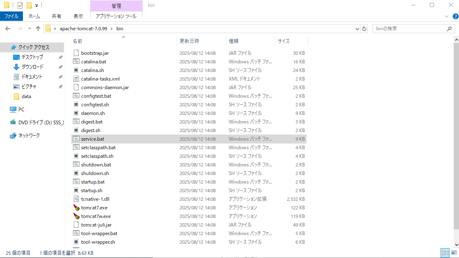Image resolution: width=459 pixels, height=258 pixels.
Task: Click the catalina.bat batch file icon
Action: [76, 61]
